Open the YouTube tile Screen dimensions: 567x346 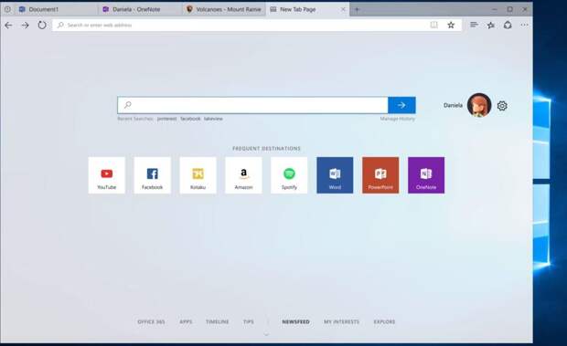point(107,175)
